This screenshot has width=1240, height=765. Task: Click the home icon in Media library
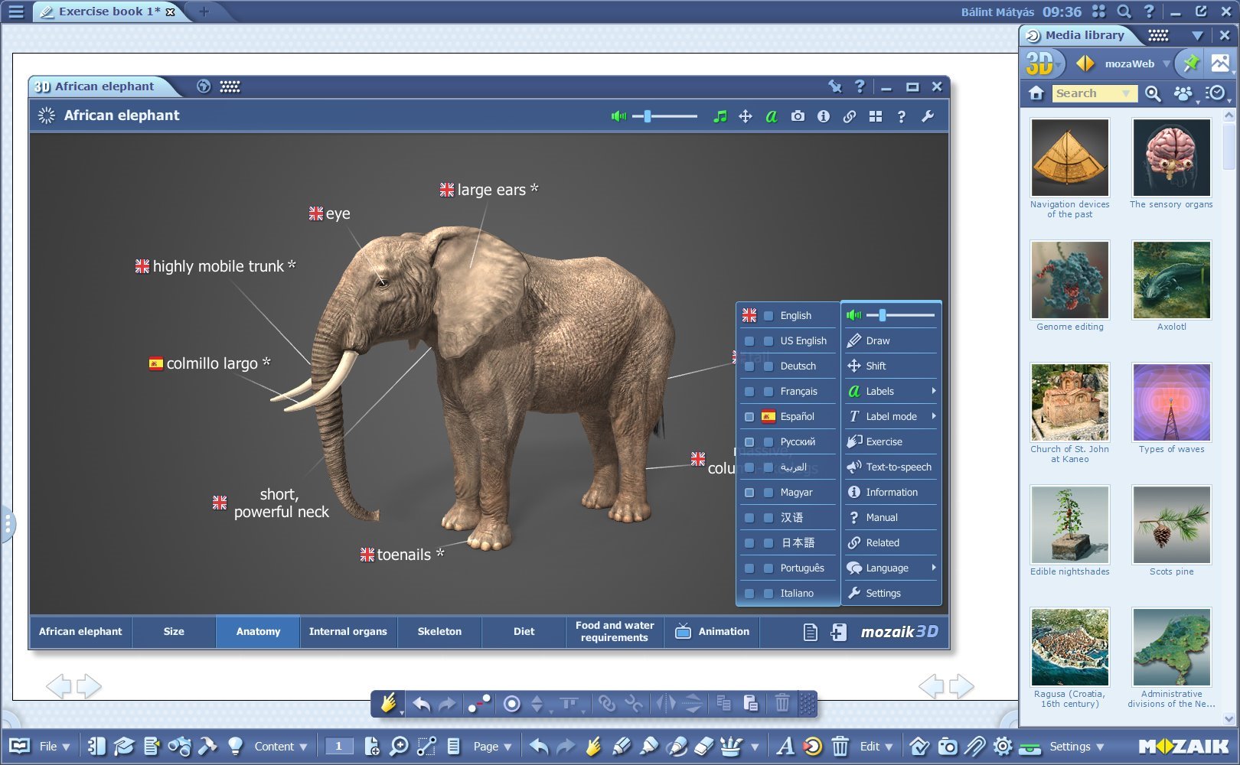click(1036, 93)
